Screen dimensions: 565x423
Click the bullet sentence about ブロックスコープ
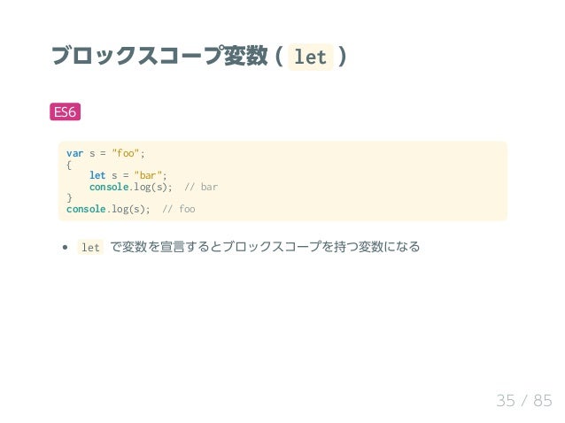[x=265, y=247]
